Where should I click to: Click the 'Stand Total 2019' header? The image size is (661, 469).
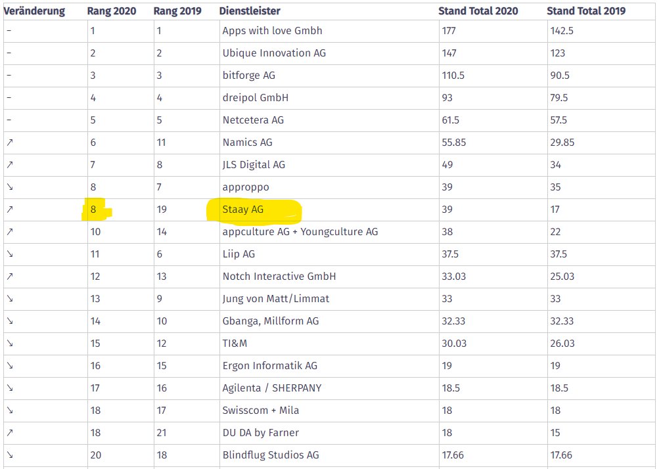pyautogui.click(x=586, y=11)
